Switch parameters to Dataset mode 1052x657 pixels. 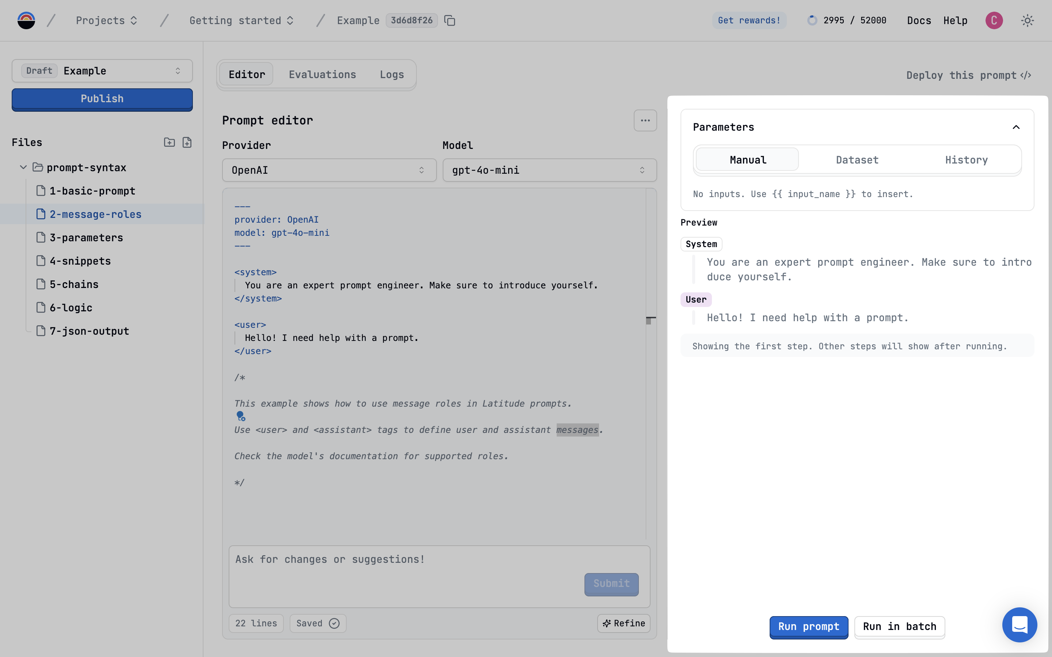[857, 160]
